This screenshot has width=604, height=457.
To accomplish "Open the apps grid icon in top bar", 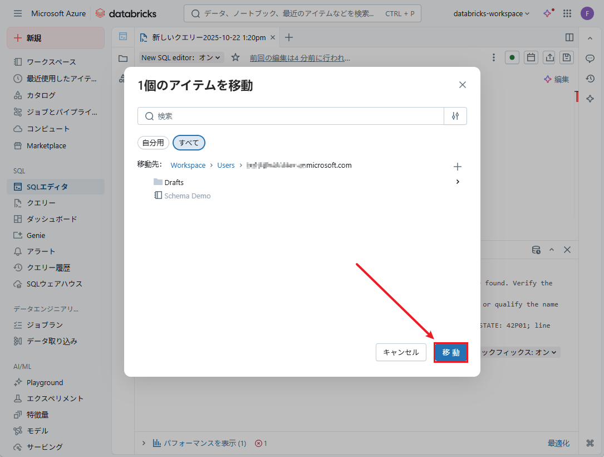I will pyautogui.click(x=567, y=13).
